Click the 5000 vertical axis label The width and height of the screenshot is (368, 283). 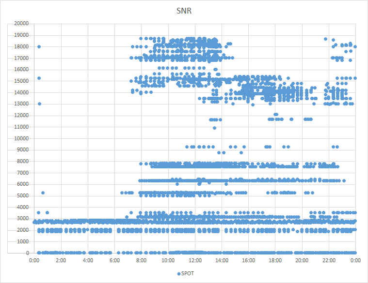(22, 196)
